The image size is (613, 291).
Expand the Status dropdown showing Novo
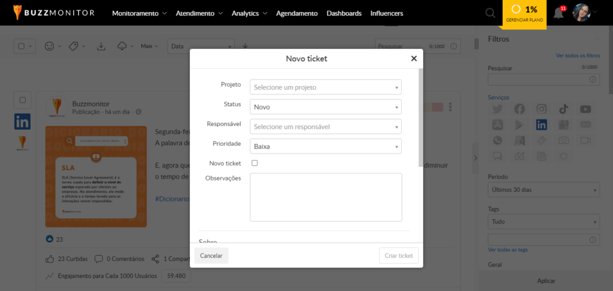pos(326,107)
